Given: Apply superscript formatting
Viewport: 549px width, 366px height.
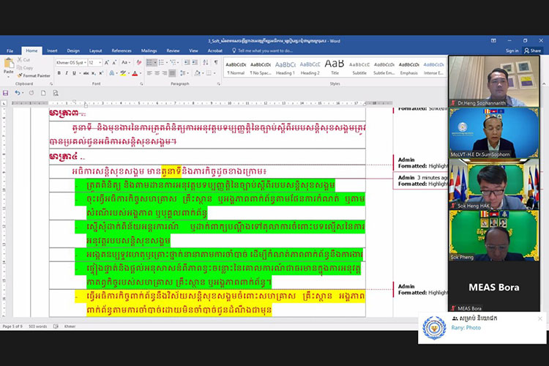Looking at the screenshot, I should coord(101,73).
